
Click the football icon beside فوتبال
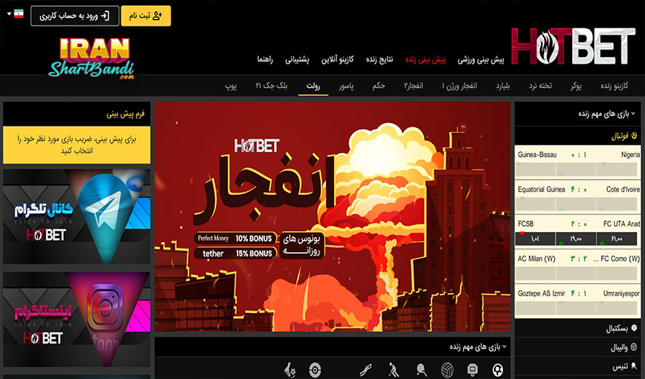(634, 136)
